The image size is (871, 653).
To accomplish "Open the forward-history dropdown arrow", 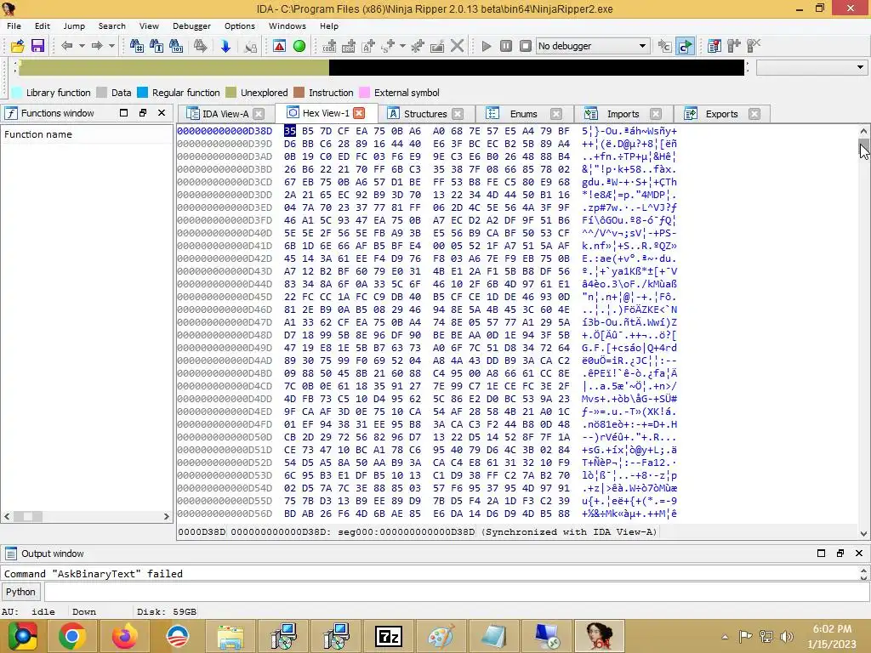I will point(111,46).
